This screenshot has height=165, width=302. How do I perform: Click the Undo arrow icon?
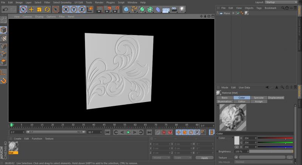5,9
